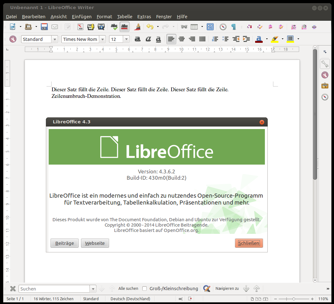The height and width of the screenshot is (304, 334).
Task: Open the Suchen search history dropdown
Action: click(93, 289)
